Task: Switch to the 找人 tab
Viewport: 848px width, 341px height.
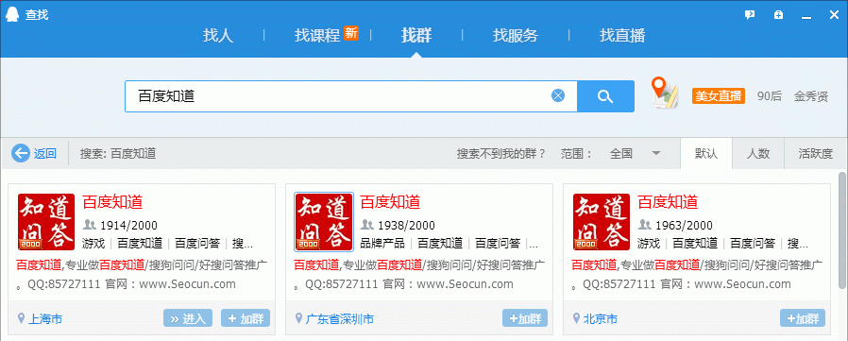Action: [x=218, y=36]
